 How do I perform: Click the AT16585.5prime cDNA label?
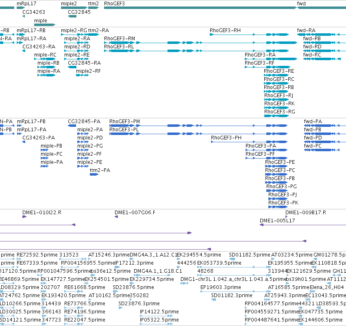(289, 287)
